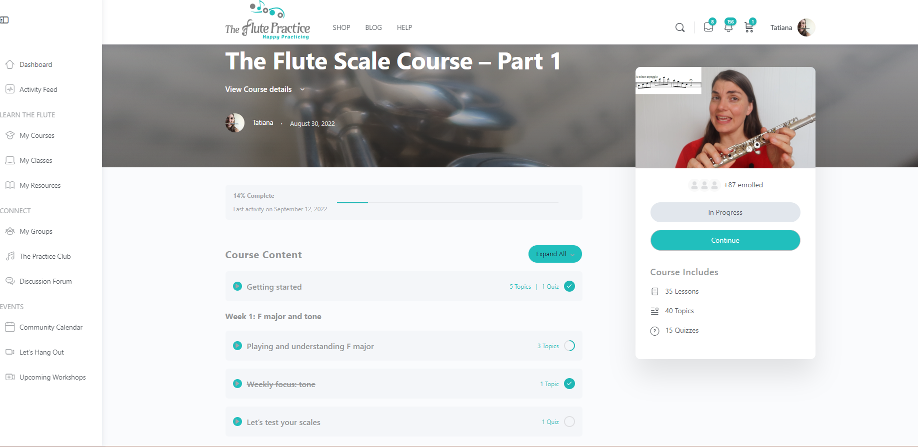
Task: Click Tatiana's profile avatar in header
Action: click(806, 27)
